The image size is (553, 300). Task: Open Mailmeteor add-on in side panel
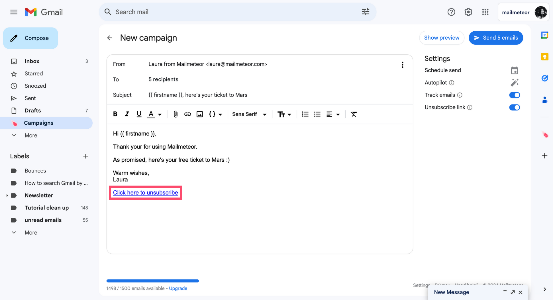[545, 134]
